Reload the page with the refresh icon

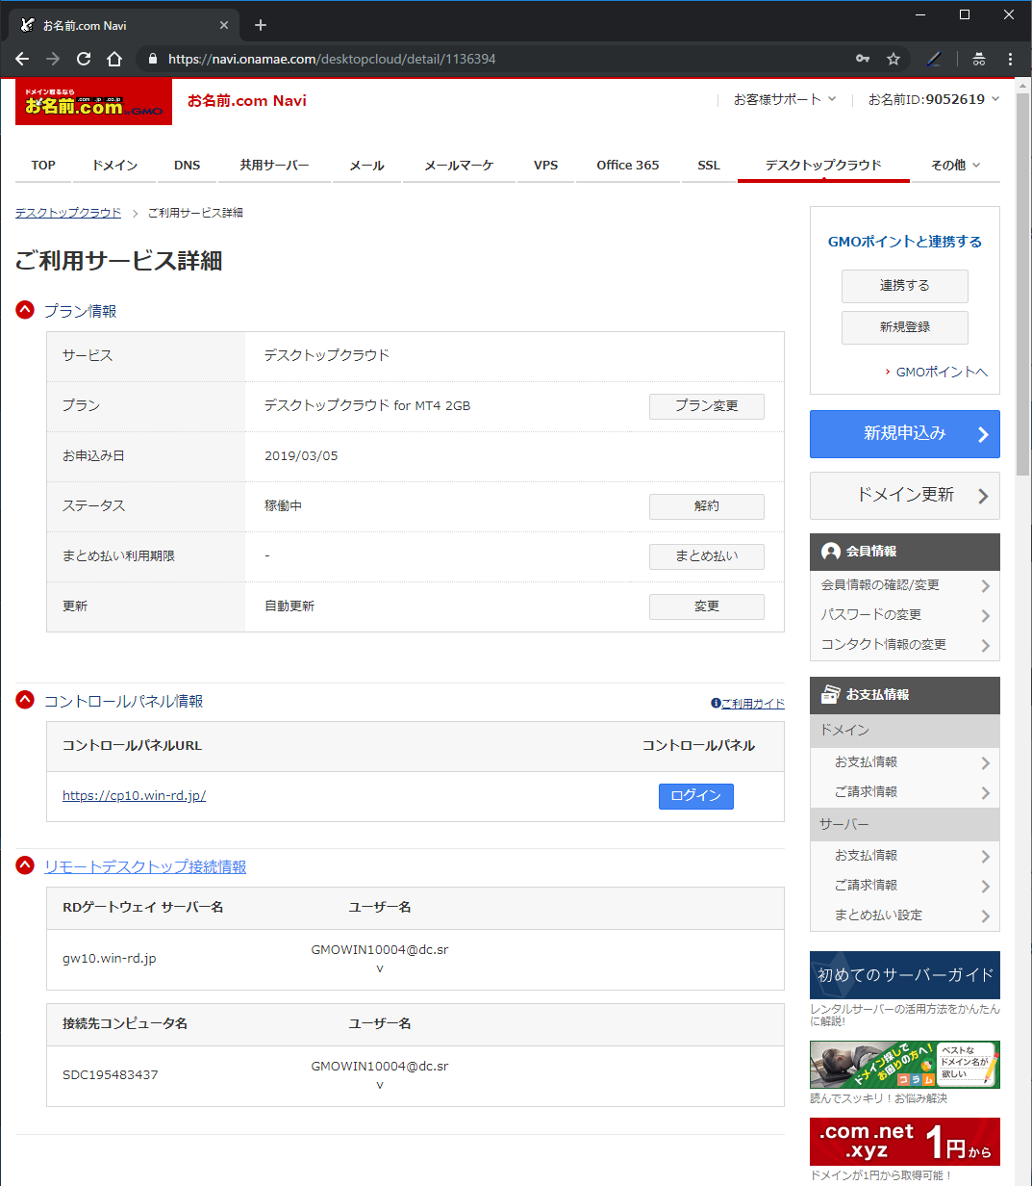tap(84, 59)
